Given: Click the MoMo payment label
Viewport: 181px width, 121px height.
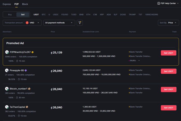Looking at the screenshot, I should click(x=133, y=60).
